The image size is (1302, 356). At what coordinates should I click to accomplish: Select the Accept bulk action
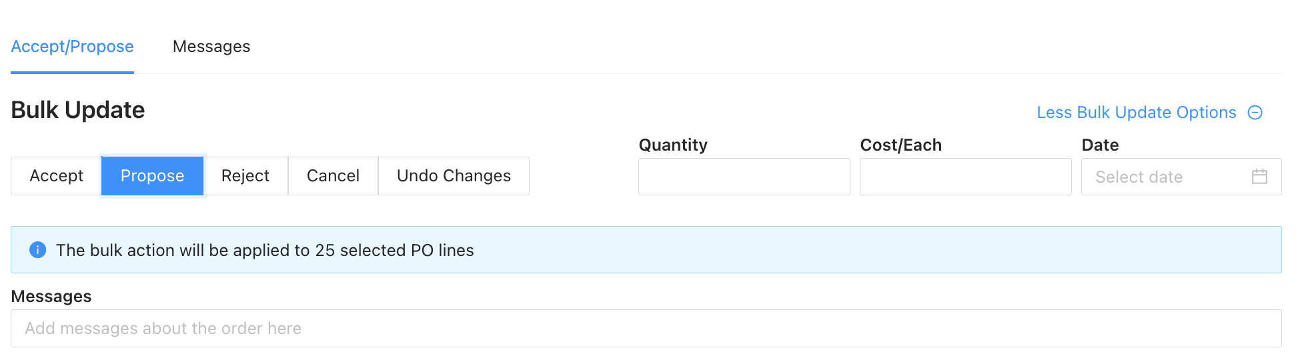click(57, 176)
